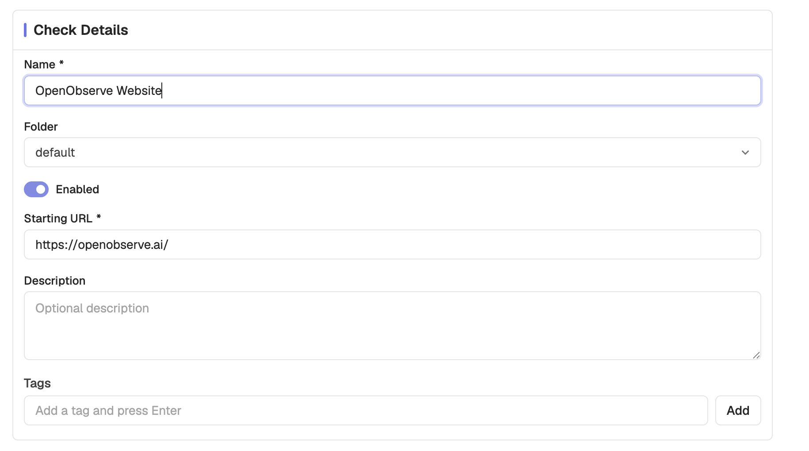Click the chevron arrow in Folder selector
Screen dimensions: 809x451
tap(745, 152)
